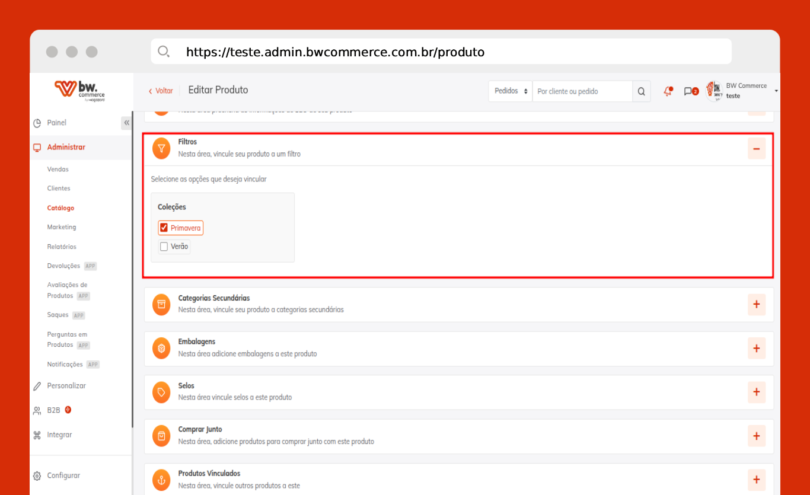Collapse the Filtros section
The height and width of the screenshot is (495, 810).
tap(756, 149)
